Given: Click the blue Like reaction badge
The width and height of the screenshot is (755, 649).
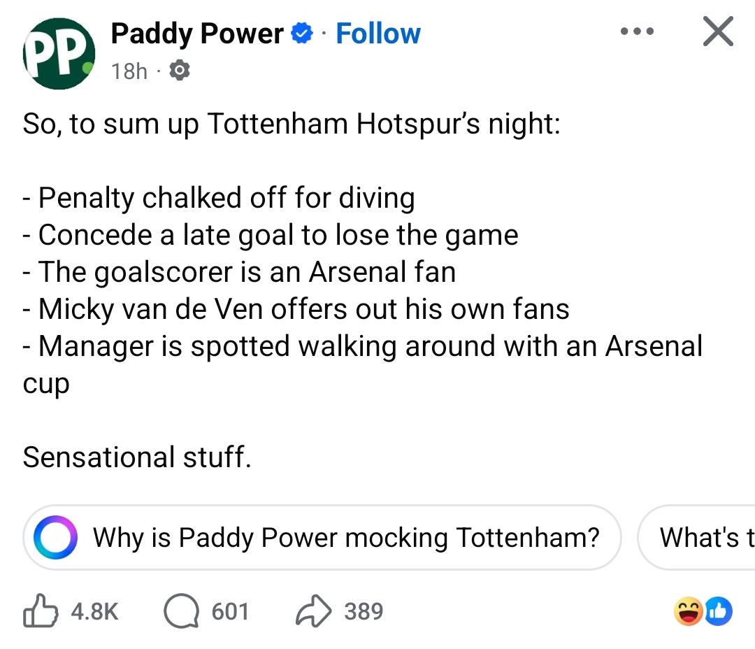Looking at the screenshot, I should pos(717,612).
